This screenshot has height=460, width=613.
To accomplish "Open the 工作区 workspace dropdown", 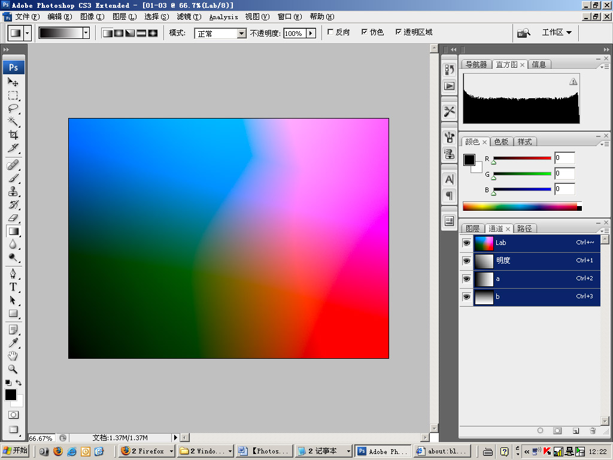I will 557,32.
